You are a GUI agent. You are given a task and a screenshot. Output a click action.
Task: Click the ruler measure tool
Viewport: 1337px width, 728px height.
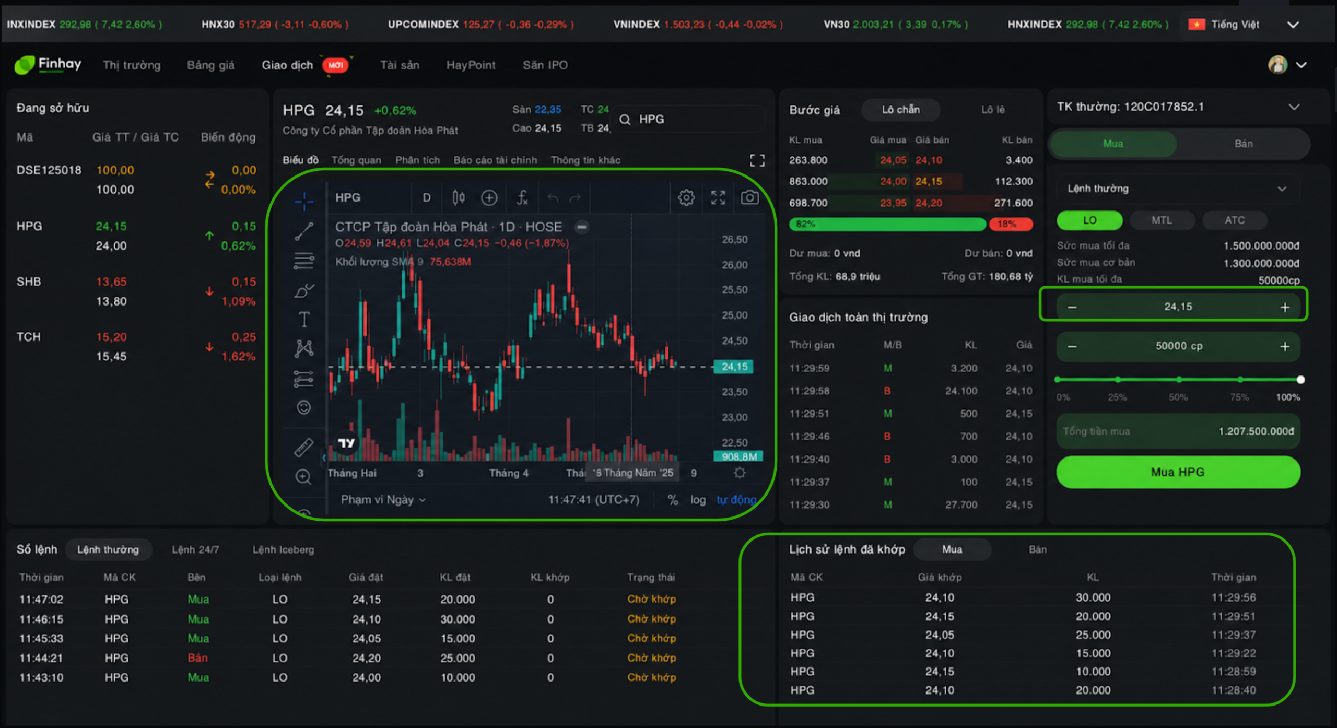tap(304, 447)
